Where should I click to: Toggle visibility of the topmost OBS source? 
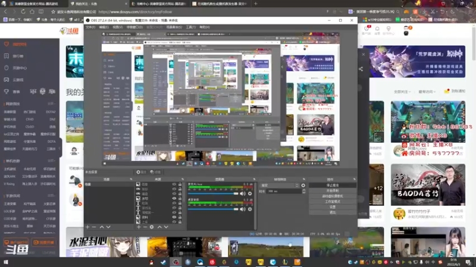click(174, 184)
